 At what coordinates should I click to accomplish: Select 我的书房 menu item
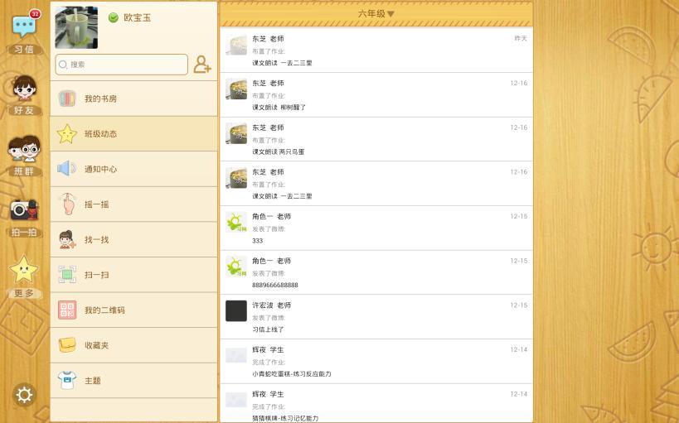pyautogui.click(x=133, y=99)
